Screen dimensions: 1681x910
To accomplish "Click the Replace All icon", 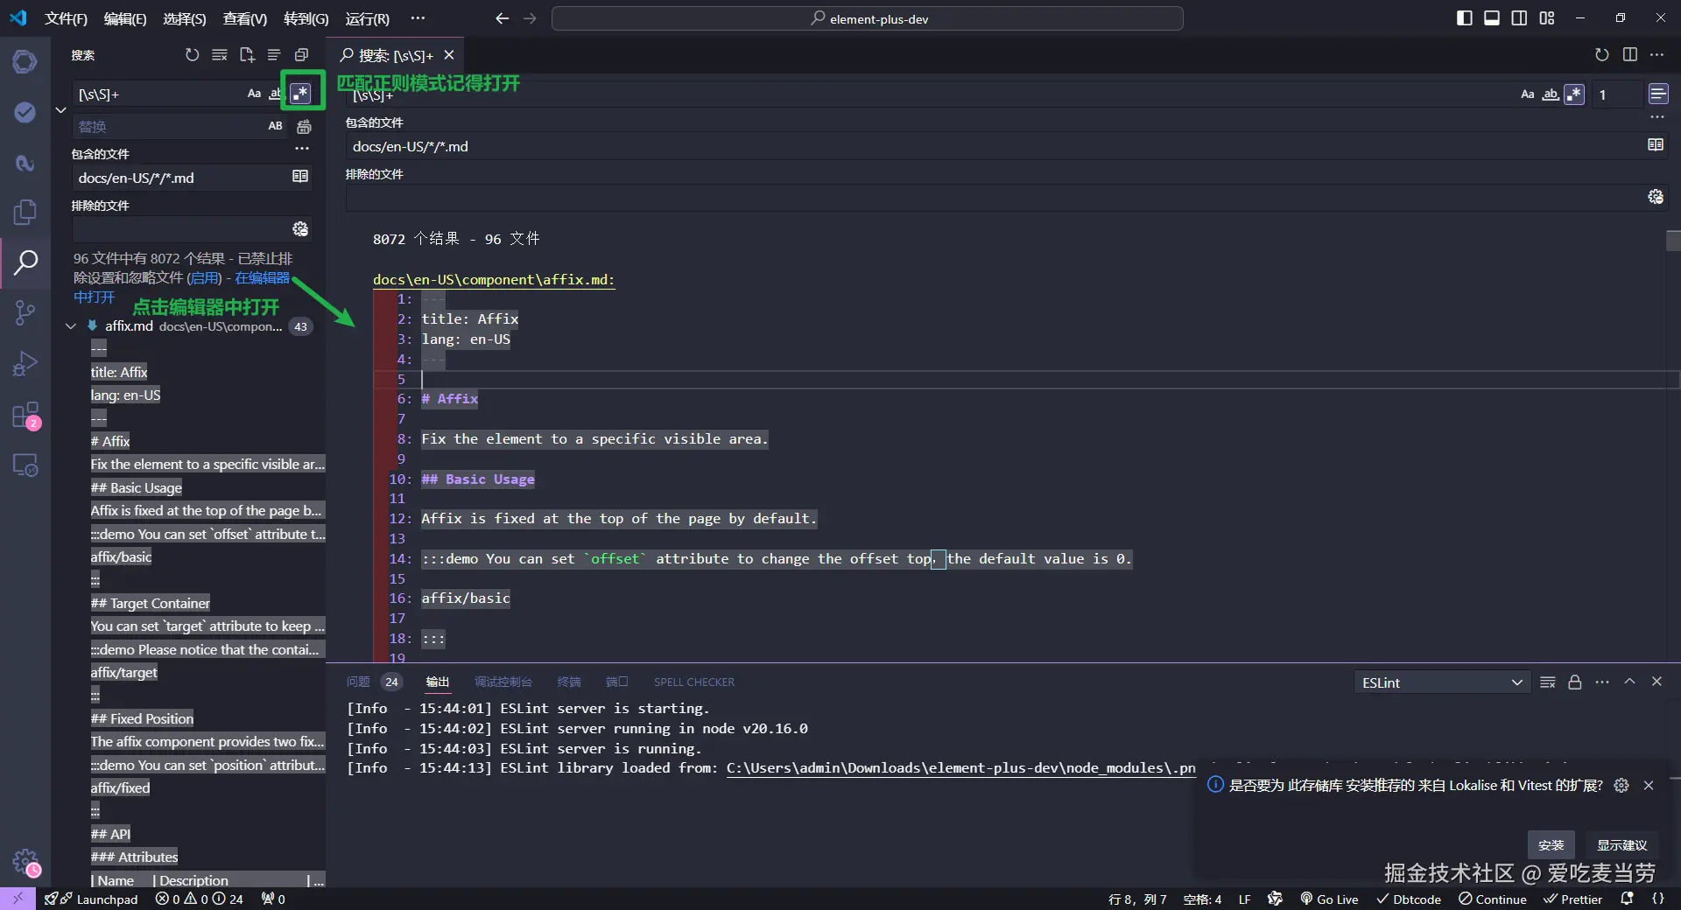I will [304, 127].
